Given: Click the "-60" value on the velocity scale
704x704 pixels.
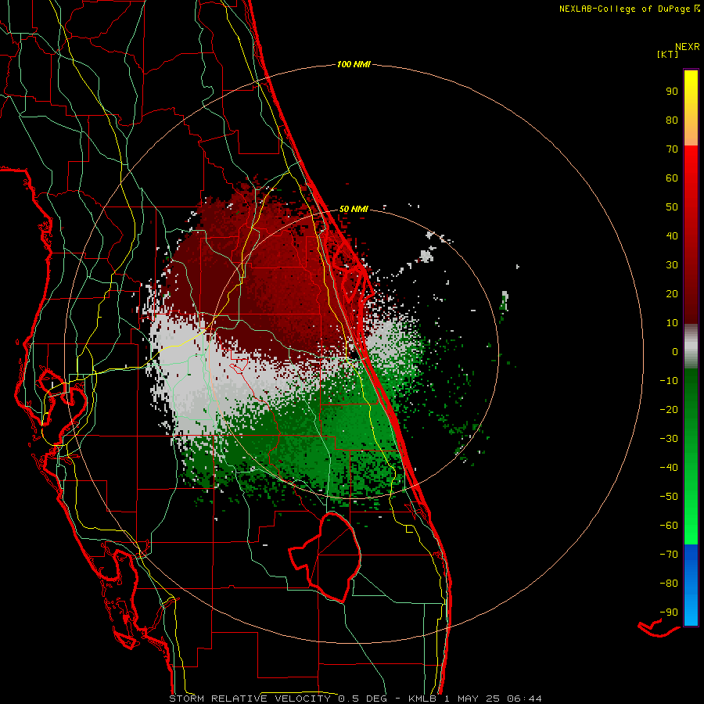Looking at the screenshot, I should pyautogui.click(x=669, y=526).
